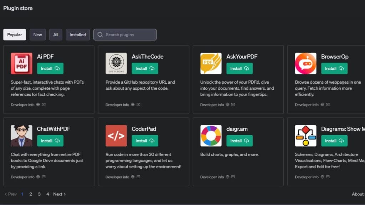Install the AskYourPDF plugin

click(x=240, y=69)
